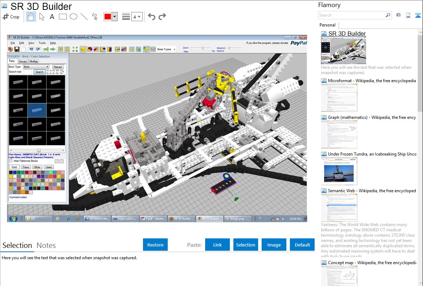Switch to the Selection tab below the snapshot

(17, 245)
